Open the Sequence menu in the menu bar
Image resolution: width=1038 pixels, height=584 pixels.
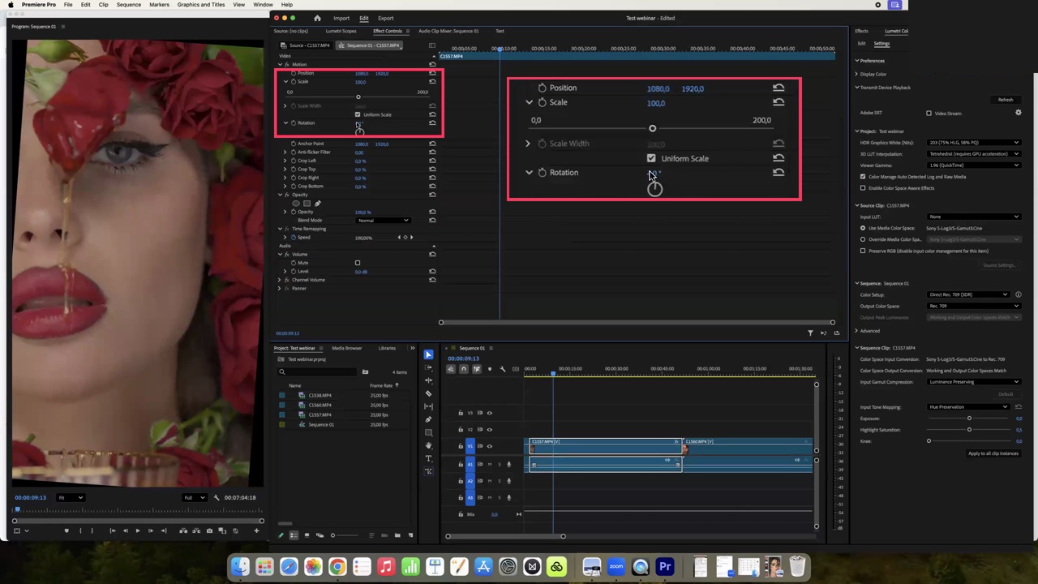click(128, 5)
